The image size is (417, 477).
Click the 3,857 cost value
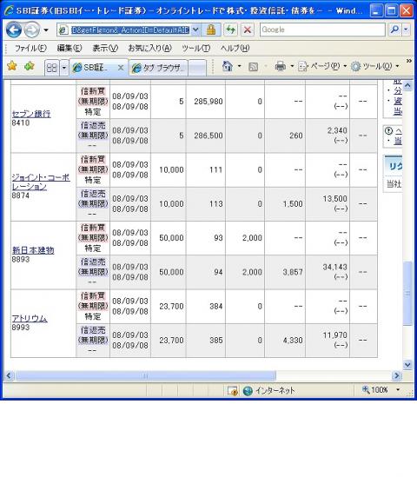(293, 272)
